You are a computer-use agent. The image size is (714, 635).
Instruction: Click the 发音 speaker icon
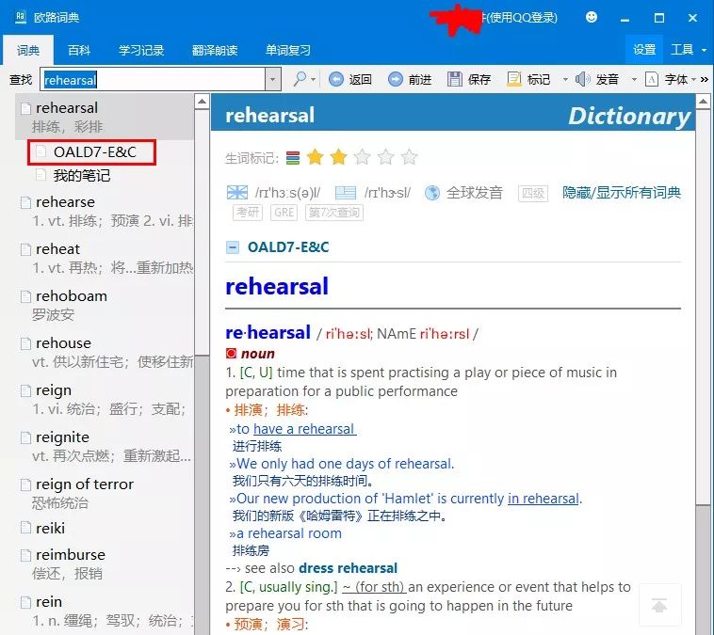pos(582,79)
